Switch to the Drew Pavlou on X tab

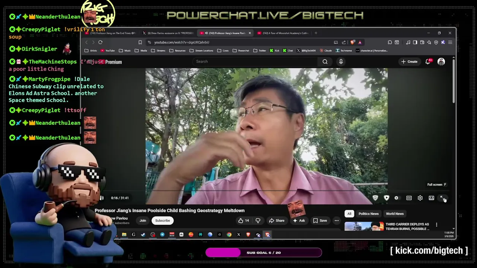(168, 33)
